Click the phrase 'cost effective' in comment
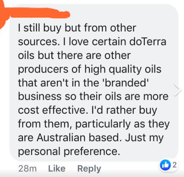This screenshot has width=184, height=177. click(x=52, y=110)
